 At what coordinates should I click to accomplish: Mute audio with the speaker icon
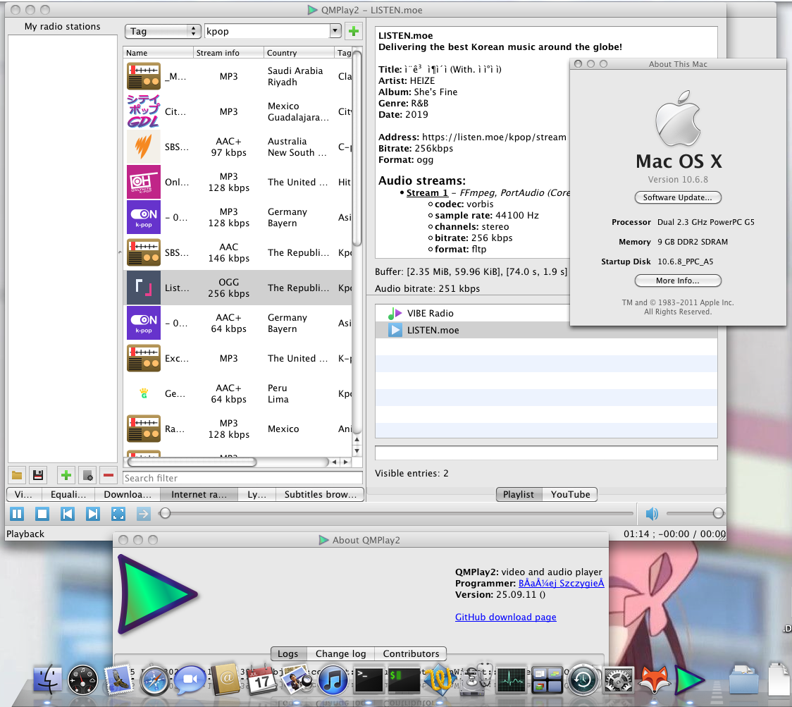pos(652,514)
